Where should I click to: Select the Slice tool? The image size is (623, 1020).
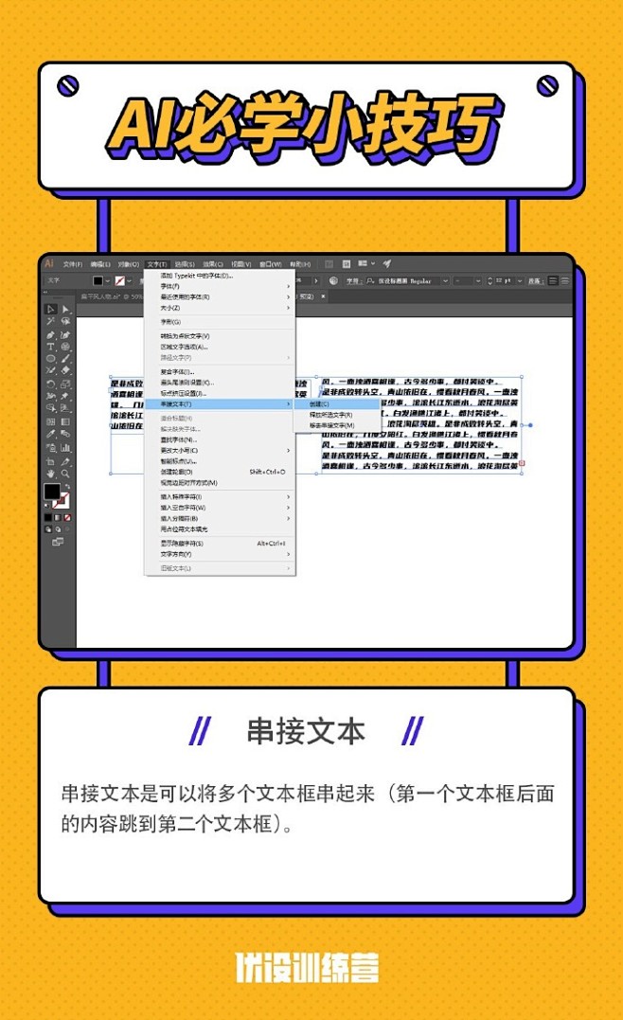[x=65, y=461]
